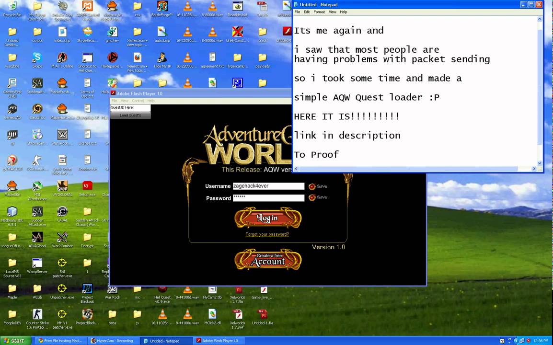Follow the Forgot your password link
The width and height of the screenshot is (553, 345).
click(x=267, y=234)
